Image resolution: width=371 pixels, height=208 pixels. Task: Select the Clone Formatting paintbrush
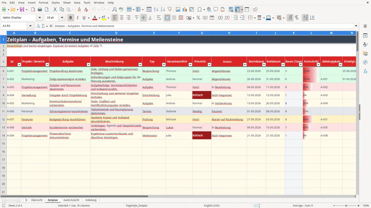pyautogui.click(x=79, y=10)
